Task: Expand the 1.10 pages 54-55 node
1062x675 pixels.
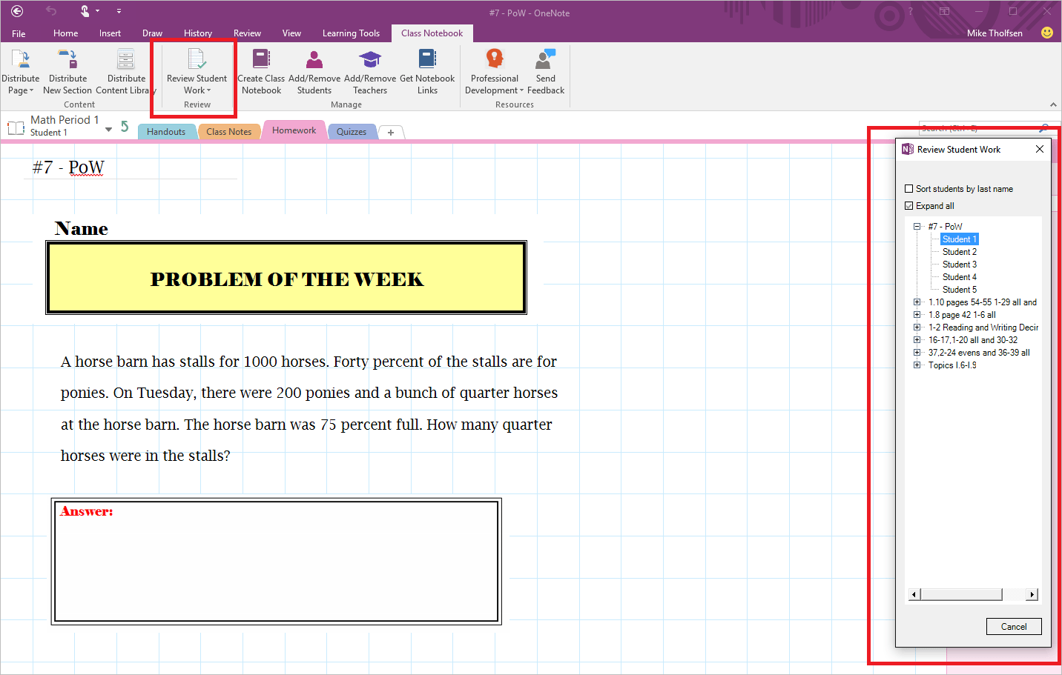Action: tap(917, 302)
